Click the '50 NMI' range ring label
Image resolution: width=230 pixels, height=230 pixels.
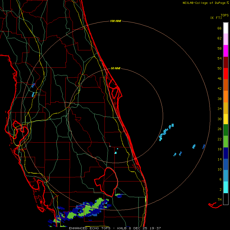pyautogui.click(x=116, y=68)
